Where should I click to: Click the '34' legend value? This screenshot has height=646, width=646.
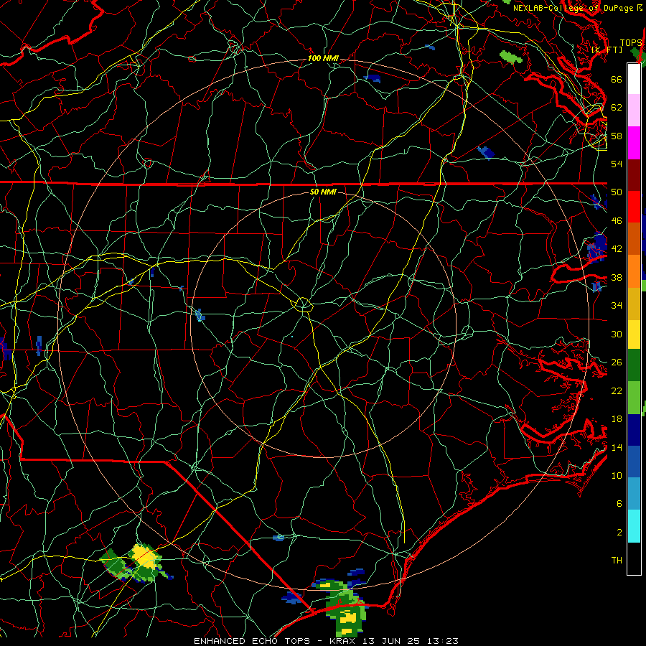tap(617, 305)
